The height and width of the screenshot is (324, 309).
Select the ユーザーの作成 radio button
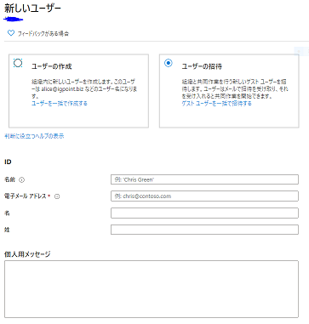tap(18, 63)
